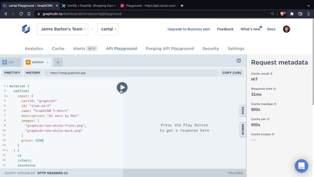
Task: Switch to CartQL Shopping Cart browser tab
Action: pos(89,5)
